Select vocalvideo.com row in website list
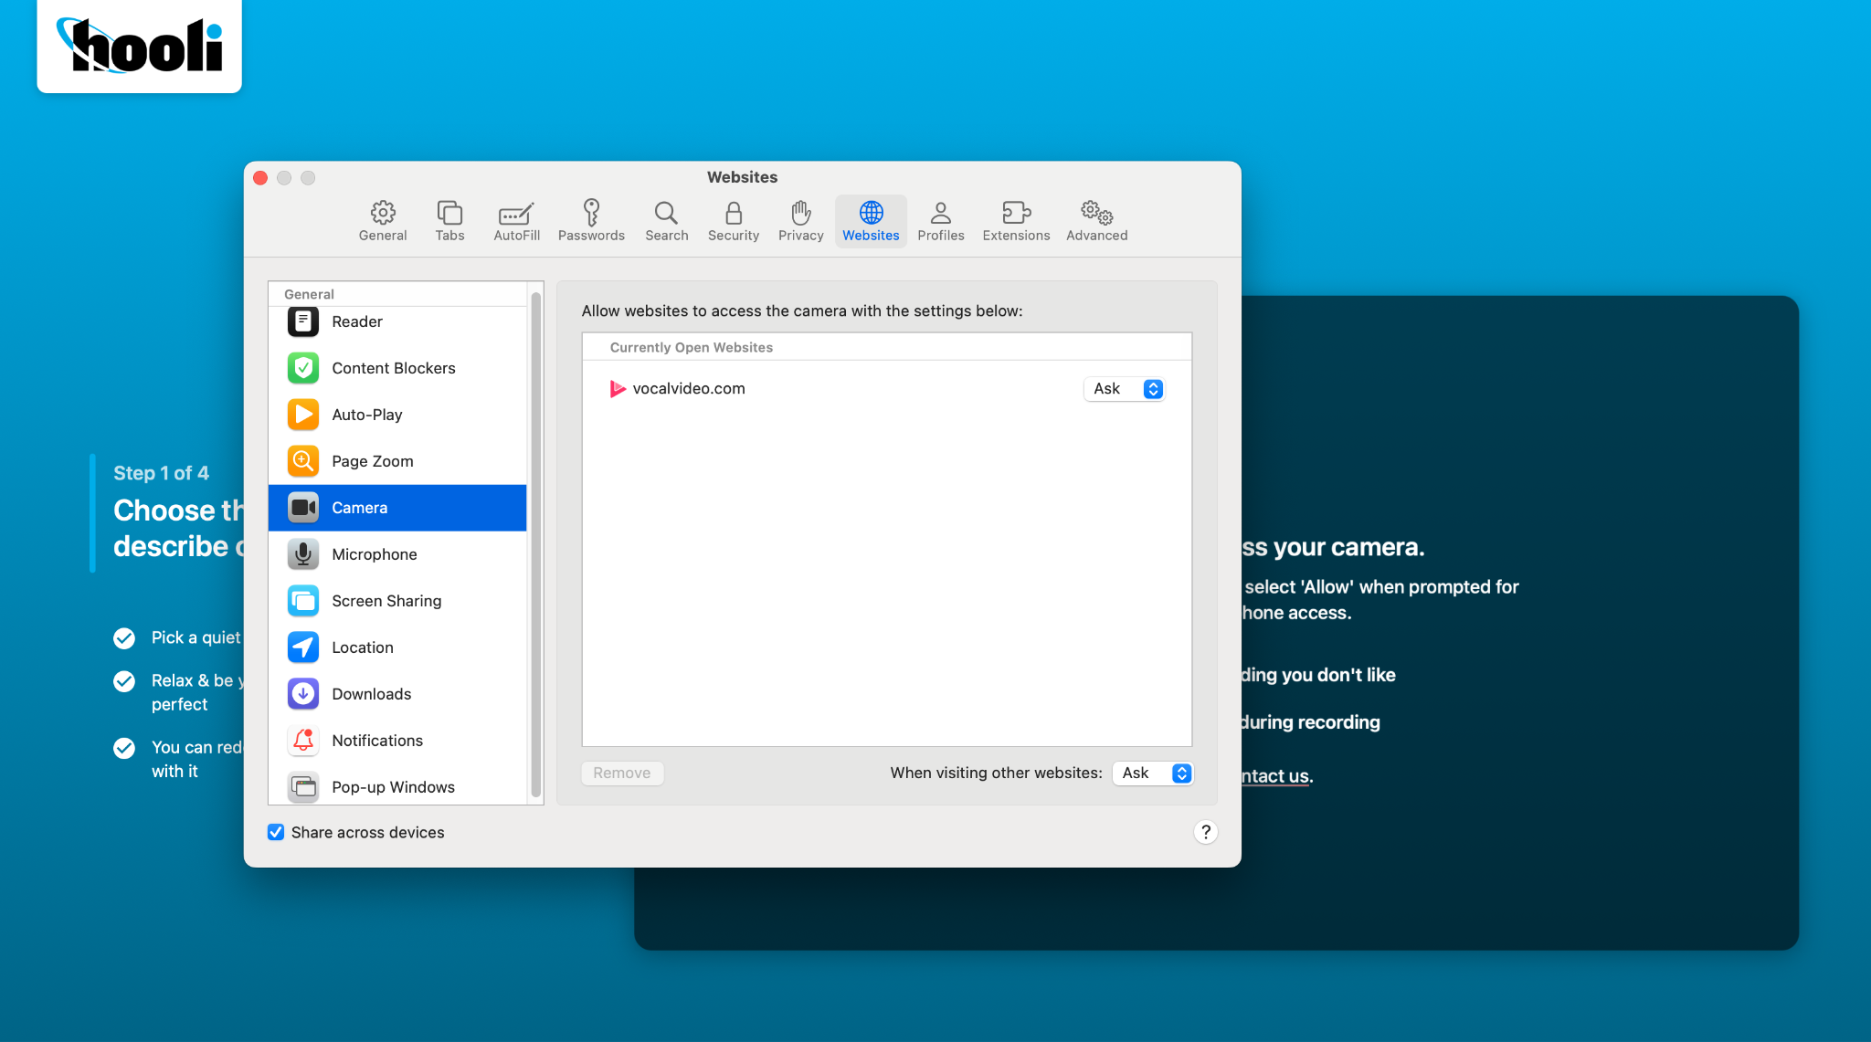Viewport: 1871px width, 1042px height. pos(887,389)
